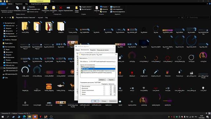Click Выделить все in the ribbon
Image resolution: width=211 pixels, height=119 pixels.
point(115,7)
